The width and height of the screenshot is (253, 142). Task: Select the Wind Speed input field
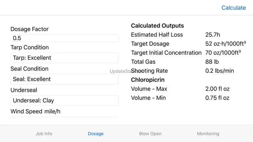point(64,117)
